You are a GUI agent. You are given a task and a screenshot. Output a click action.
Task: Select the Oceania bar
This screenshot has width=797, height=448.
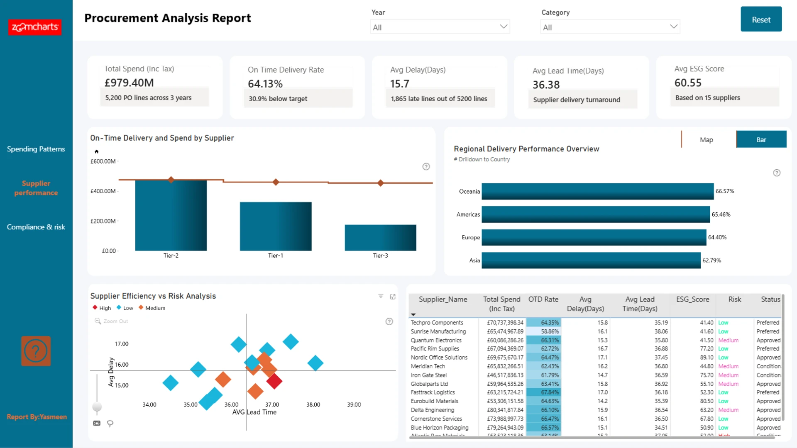click(x=598, y=191)
